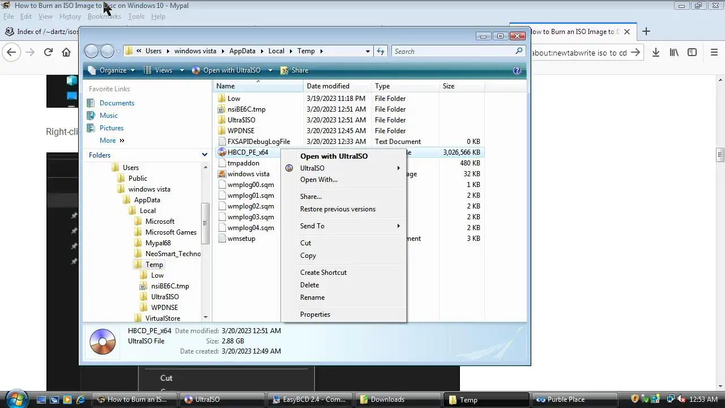This screenshot has width=725, height=408.
Task: Switch to Downloads taskbar button
Action: 398,399
